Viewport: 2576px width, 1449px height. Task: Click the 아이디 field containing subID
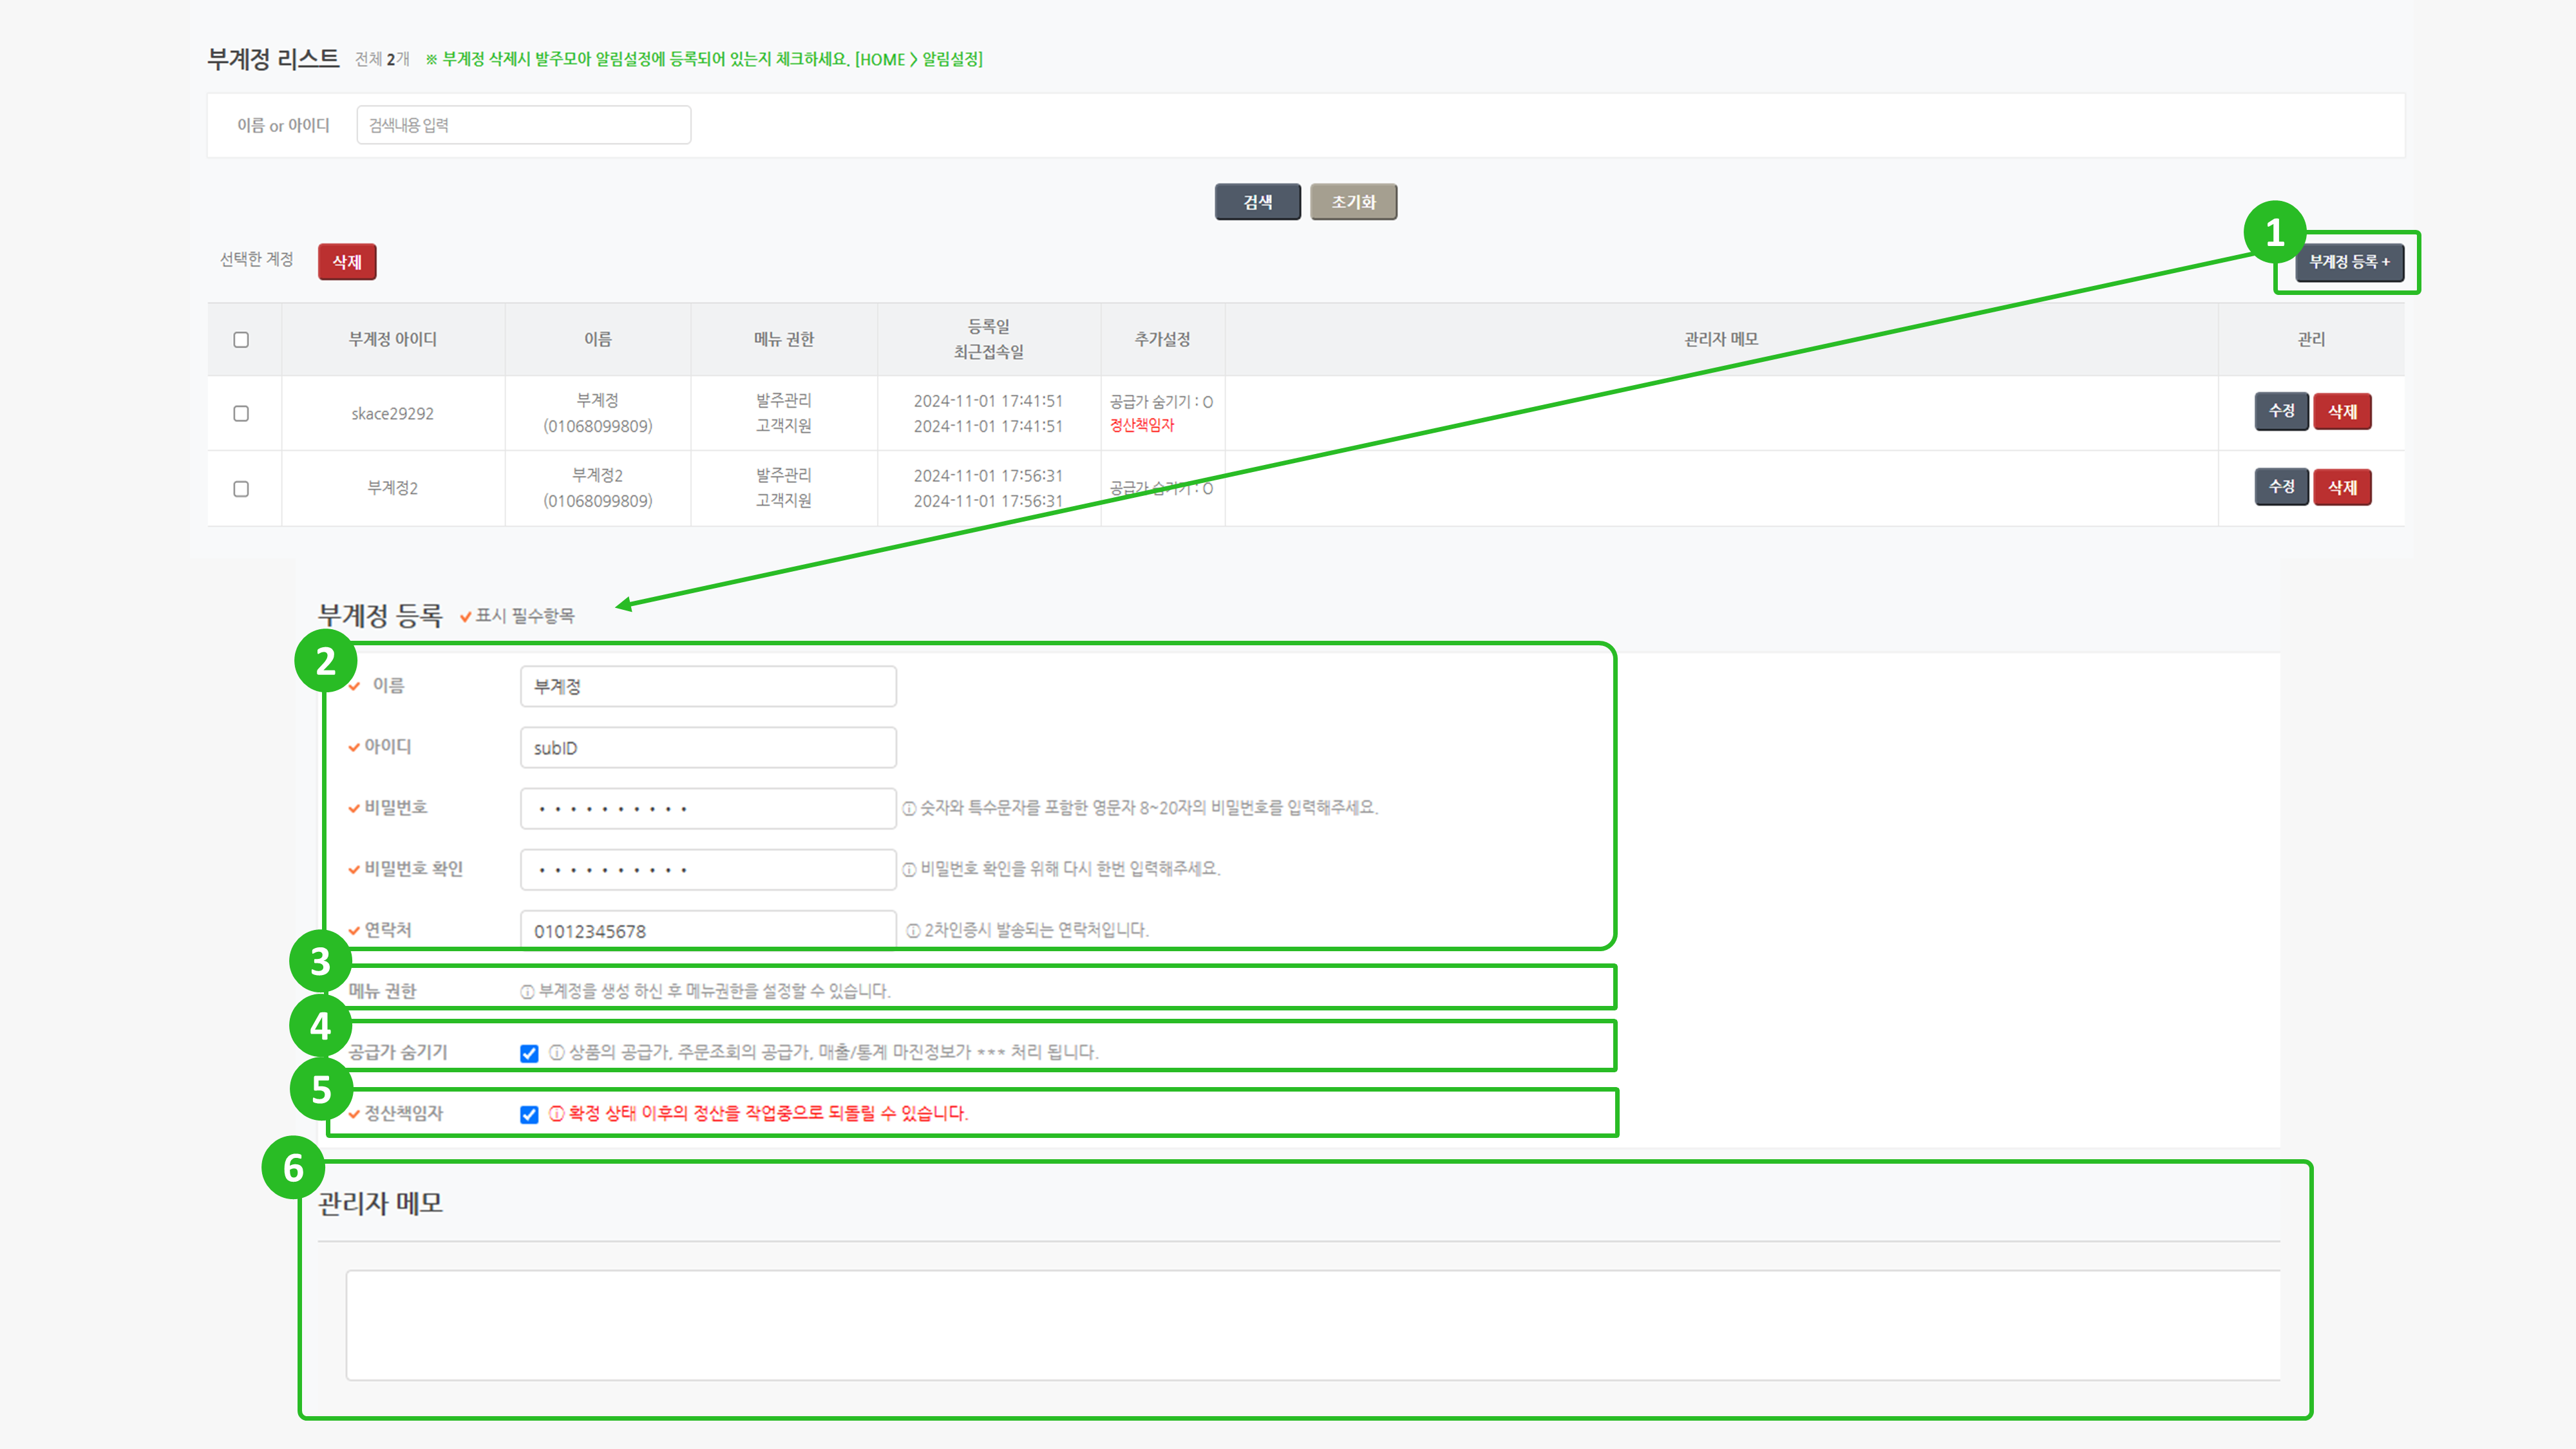708,748
